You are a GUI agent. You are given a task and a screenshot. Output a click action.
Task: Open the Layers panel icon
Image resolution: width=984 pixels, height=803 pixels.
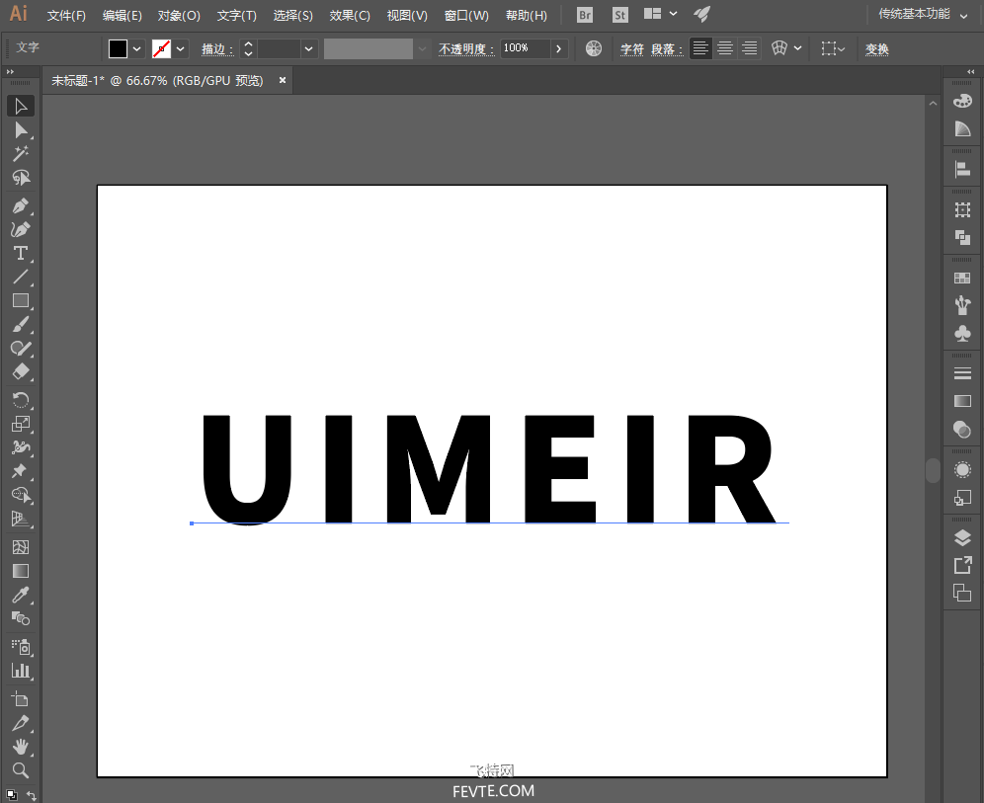click(x=962, y=537)
